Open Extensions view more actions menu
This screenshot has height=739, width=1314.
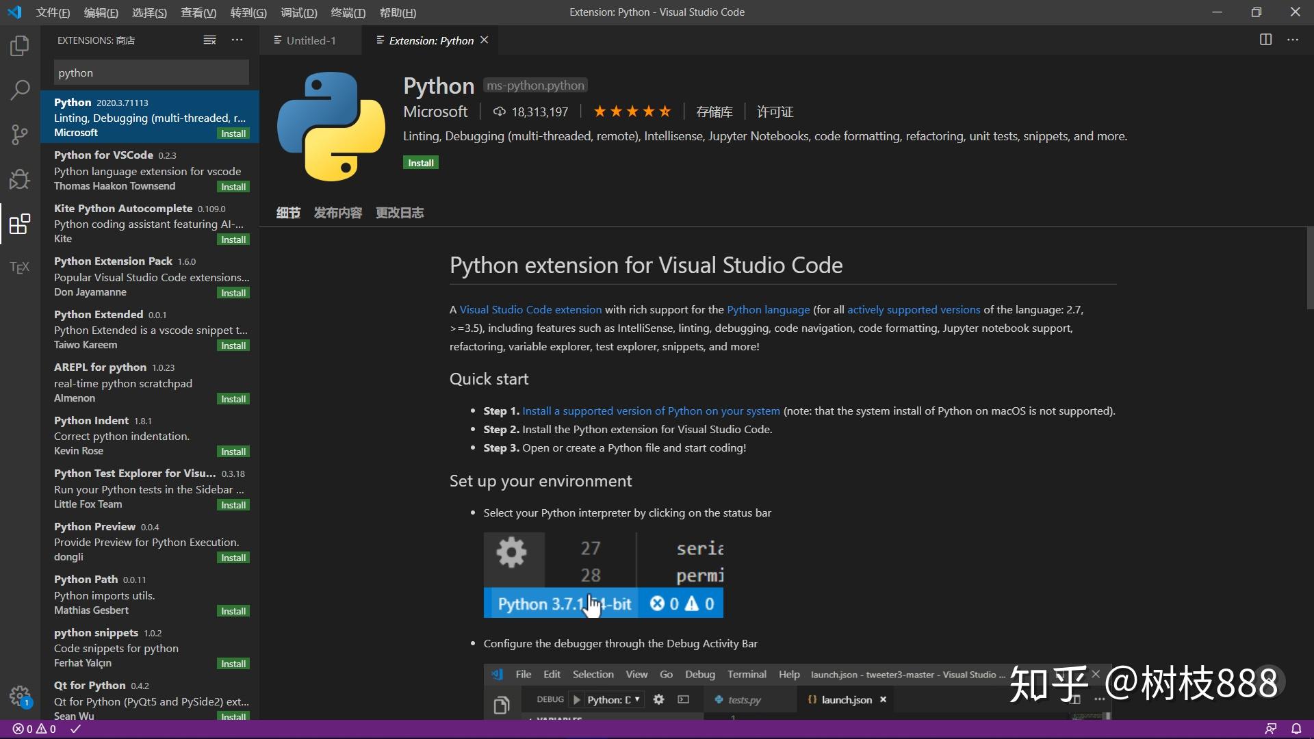pos(236,40)
